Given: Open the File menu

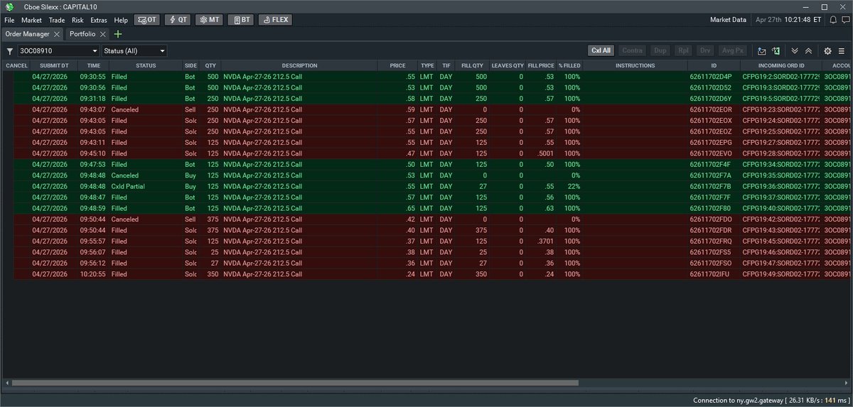Looking at the screenshot, I should tap(9, 20).
